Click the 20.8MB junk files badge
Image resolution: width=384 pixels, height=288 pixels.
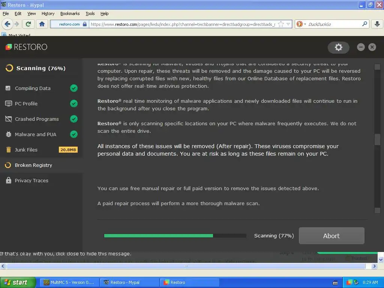(68, 150)
